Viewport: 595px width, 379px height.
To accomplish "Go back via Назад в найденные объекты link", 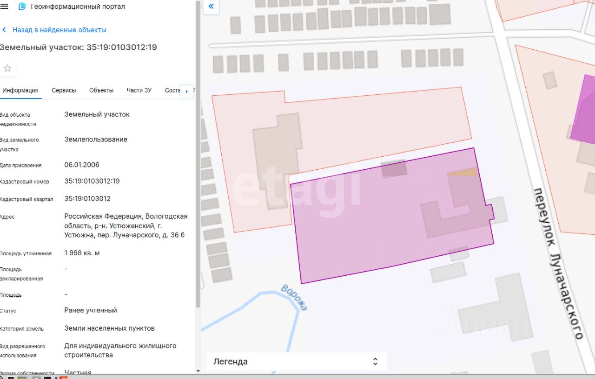I will (59, 30).
